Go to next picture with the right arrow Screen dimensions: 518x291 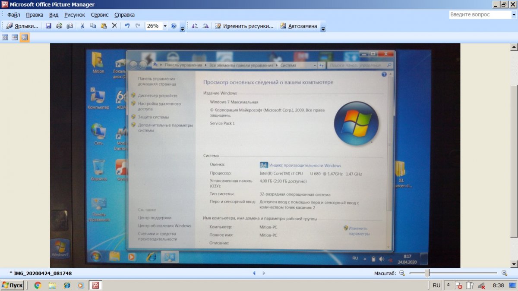point(264,273)
